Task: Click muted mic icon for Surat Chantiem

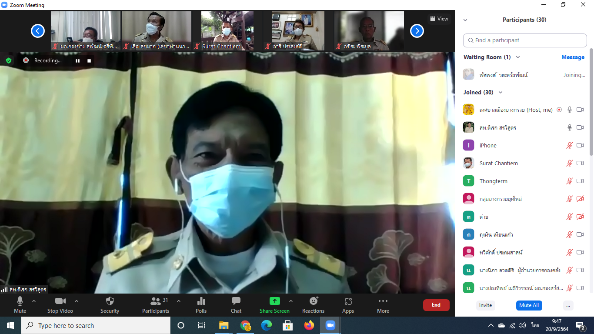Action: (570, 163)
